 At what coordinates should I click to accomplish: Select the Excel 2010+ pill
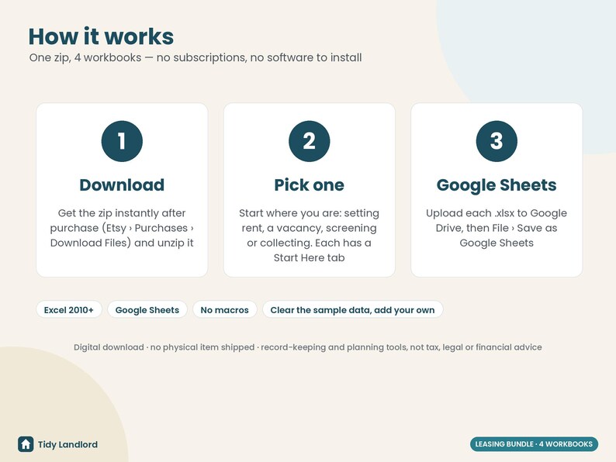pyautogui.click(x=69, y=310)
